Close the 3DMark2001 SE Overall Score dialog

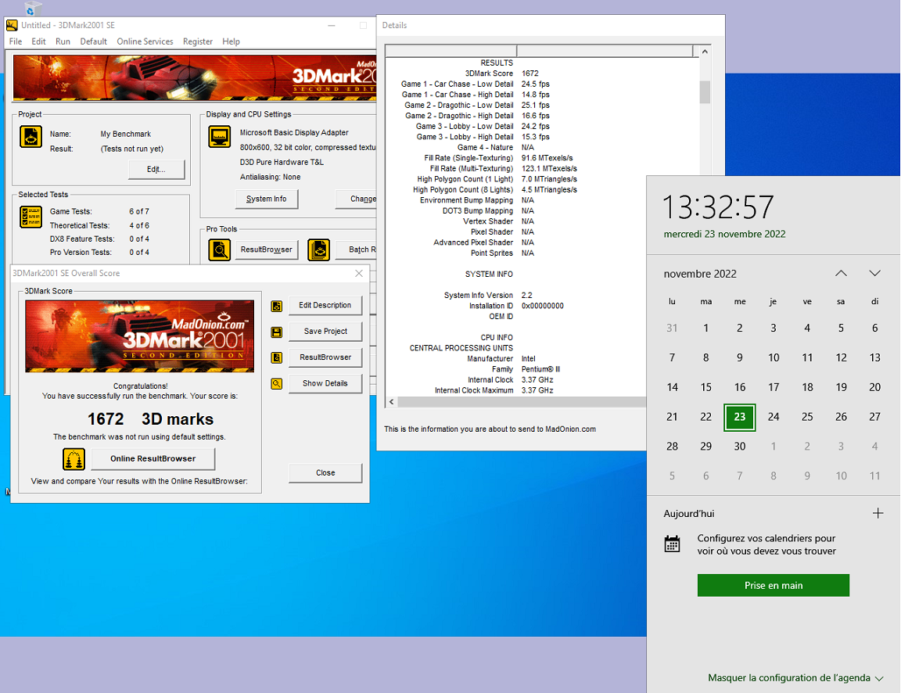point(359,274)
